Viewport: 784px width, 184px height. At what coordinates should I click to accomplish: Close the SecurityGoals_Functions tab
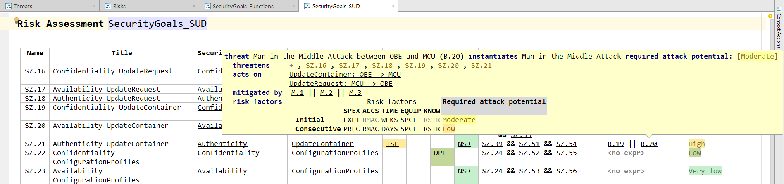[x=293, y=6]
